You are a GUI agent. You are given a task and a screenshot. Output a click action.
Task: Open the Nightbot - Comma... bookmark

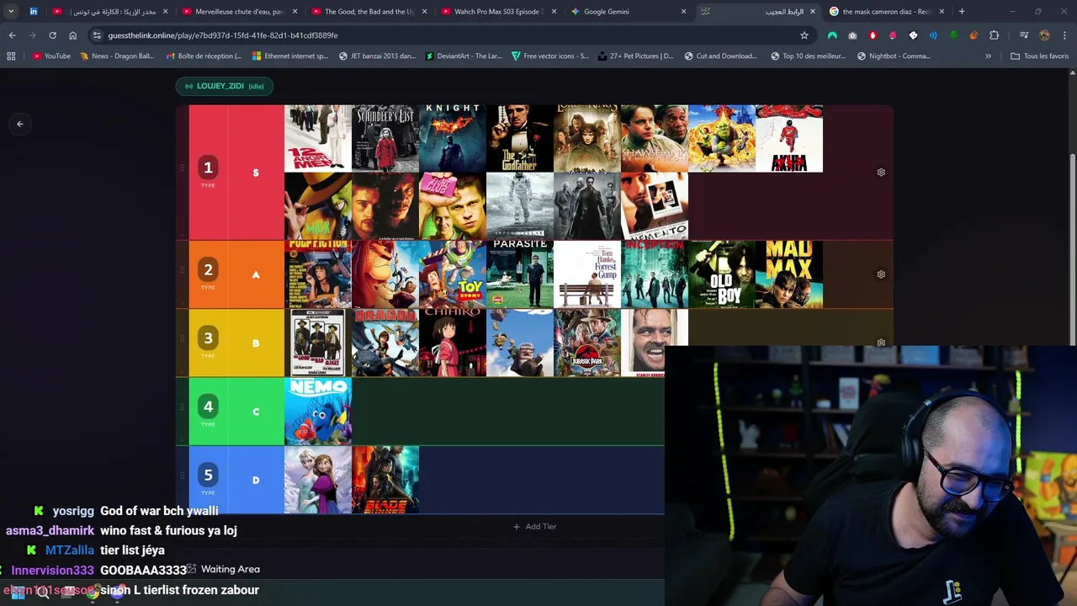coord(894,56)
